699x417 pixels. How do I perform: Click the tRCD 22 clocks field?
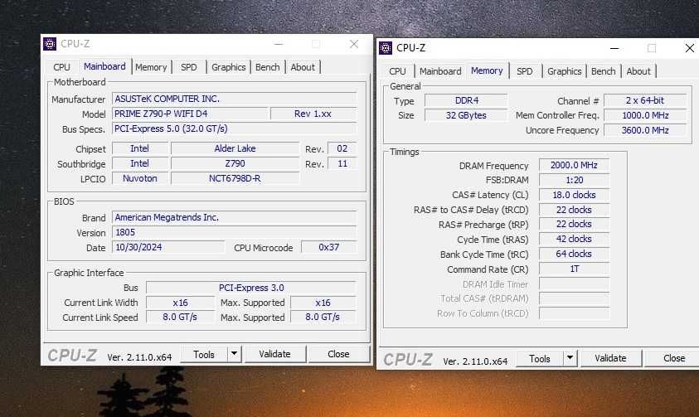coord(574,210)
